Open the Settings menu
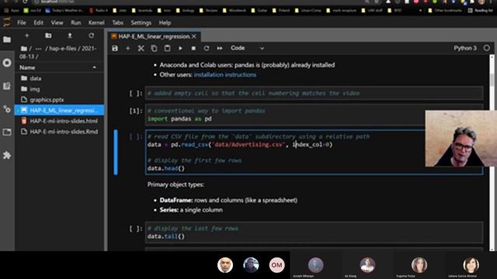This screenshot has height=279, width=497. click(141, 22)
